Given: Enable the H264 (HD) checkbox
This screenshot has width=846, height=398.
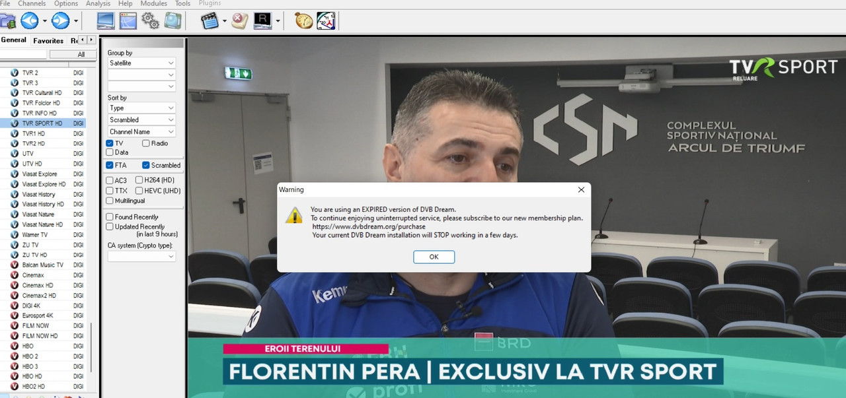Looking at the screenshot, I should [x=139, y=180].
